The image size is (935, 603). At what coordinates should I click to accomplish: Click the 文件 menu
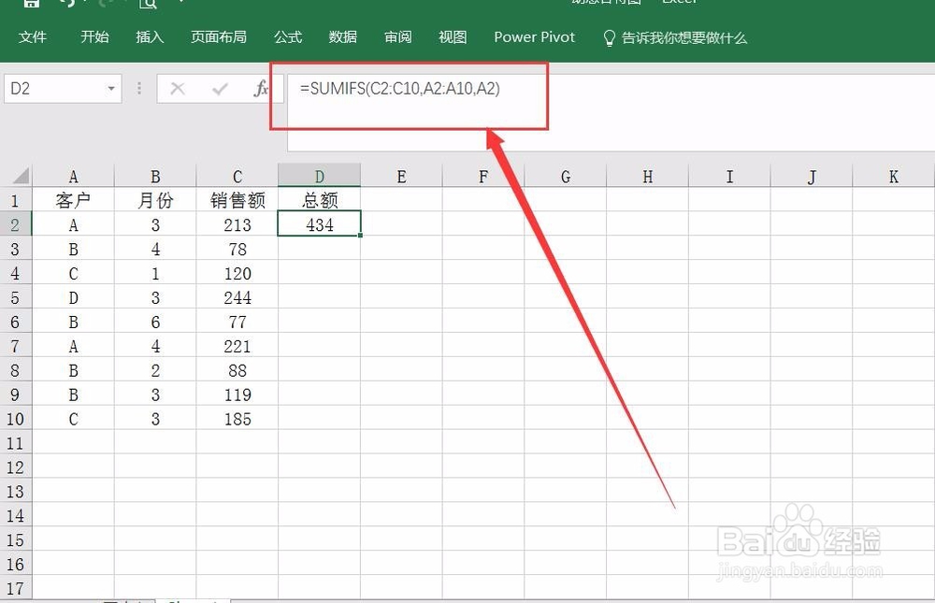(x=34, y=37)
